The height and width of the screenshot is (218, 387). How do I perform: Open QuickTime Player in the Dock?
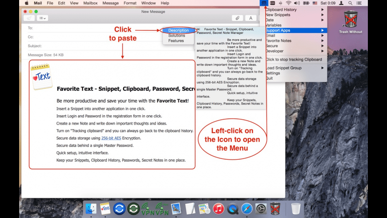(x=233, y=209)
